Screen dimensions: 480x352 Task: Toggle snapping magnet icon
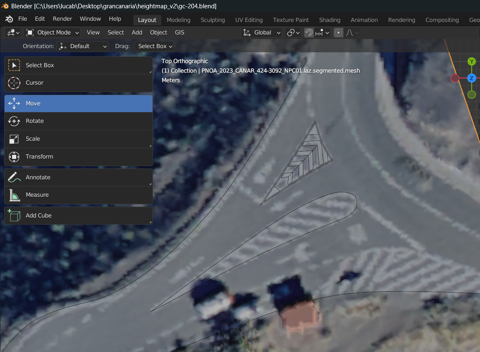[309, 32]
